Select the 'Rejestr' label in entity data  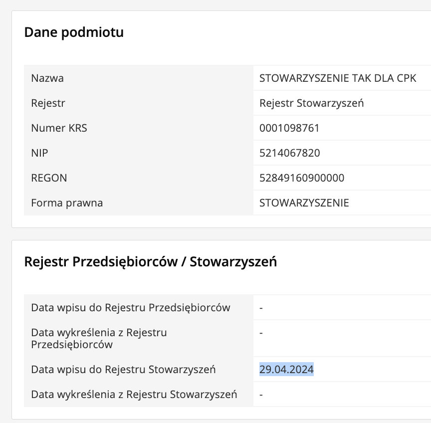(x=48, y=103)
